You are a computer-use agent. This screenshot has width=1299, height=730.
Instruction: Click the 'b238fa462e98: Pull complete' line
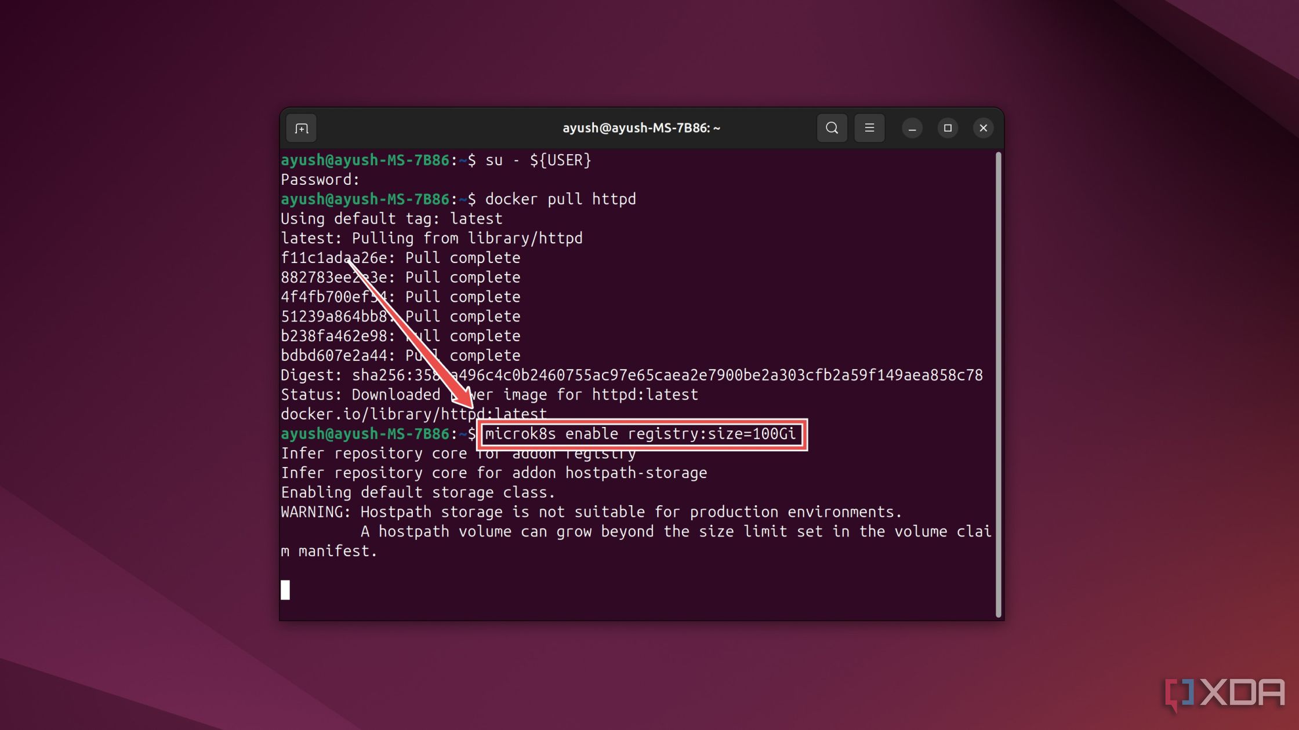coord(400,336)
